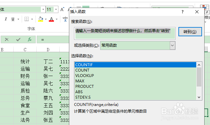Viewport: 210px width, 125px height.
Task: Show phonetic guide wén icon
Action: tap(65, 19)
